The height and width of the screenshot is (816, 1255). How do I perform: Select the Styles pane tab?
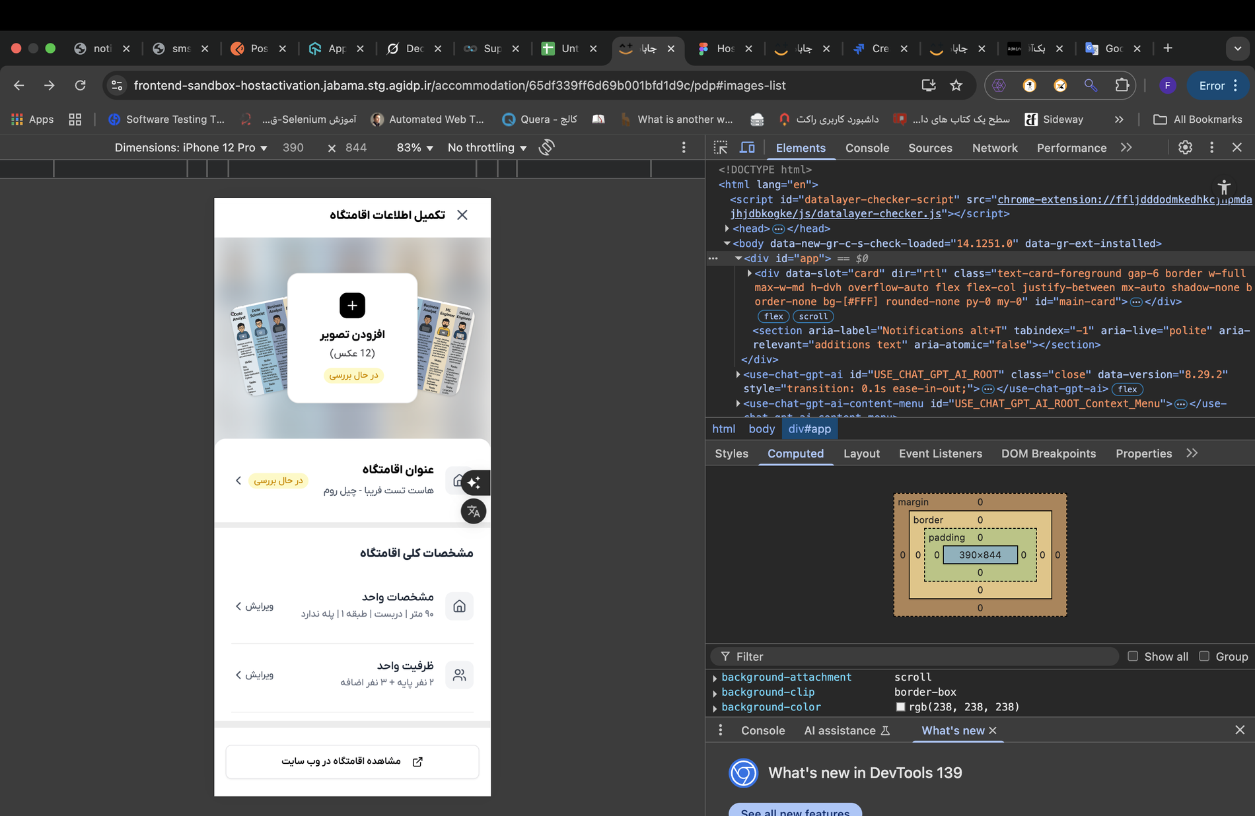[x=731, y=454]
